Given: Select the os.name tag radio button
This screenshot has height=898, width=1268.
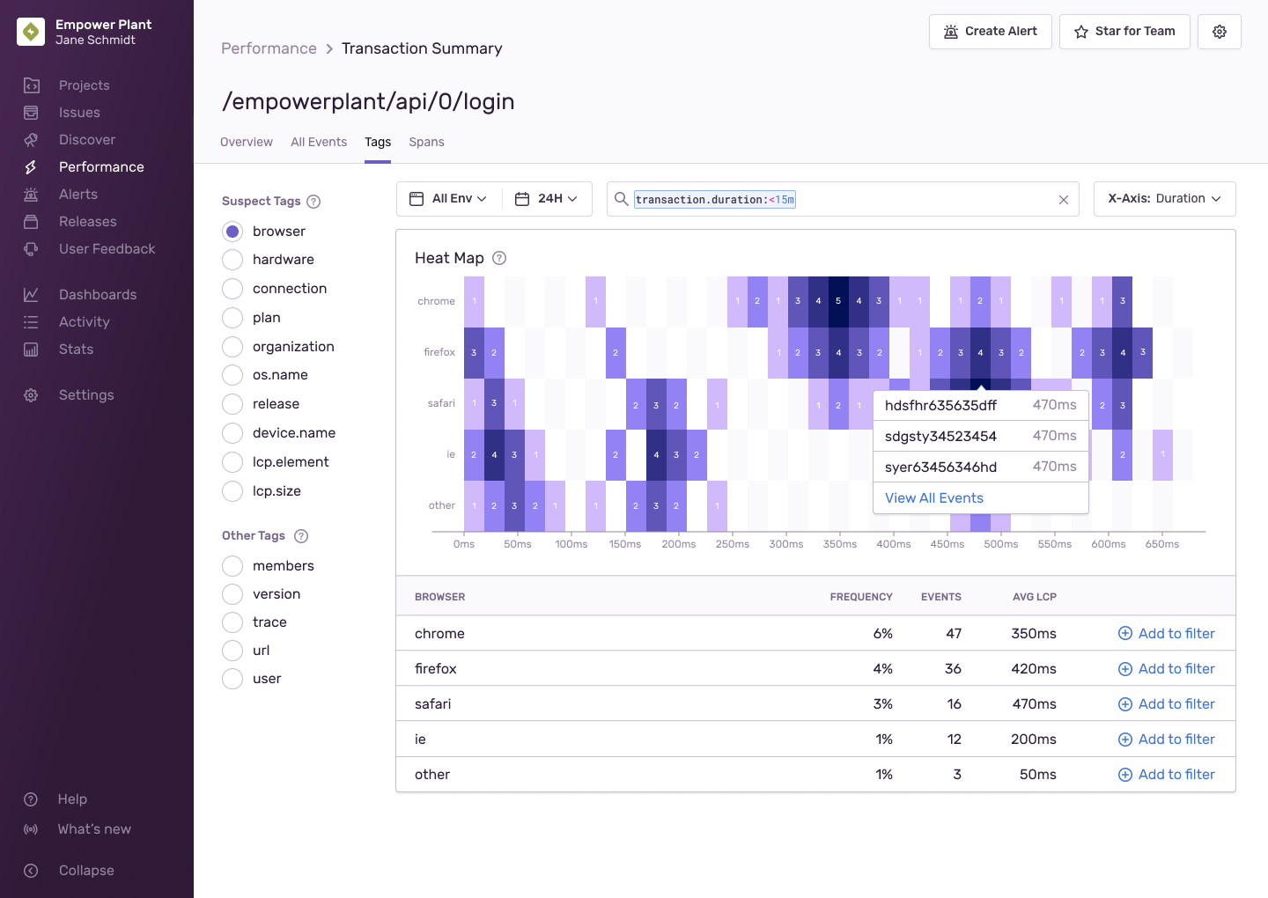Looking at the screenshot, I should point(232,375).
